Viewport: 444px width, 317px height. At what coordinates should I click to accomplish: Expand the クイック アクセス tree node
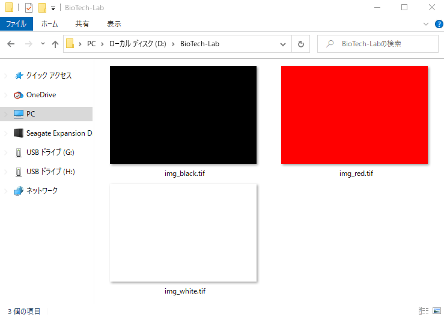coord(5,76)
